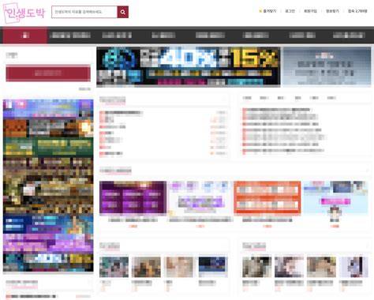Open the 로그인 link in header

[290, 11]
